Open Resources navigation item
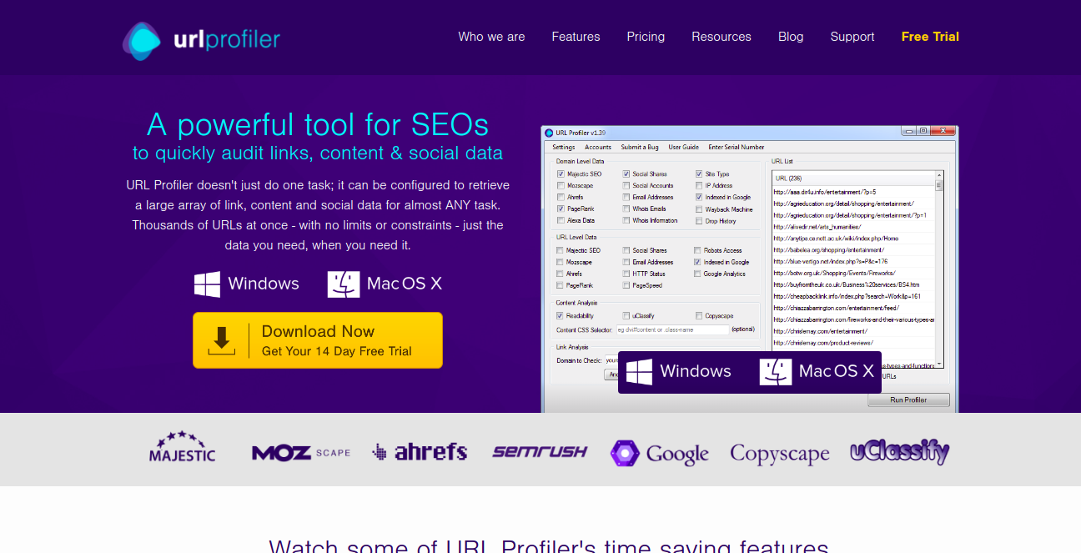This screenshot has height=553, width=1081. click(x=722, y=37)
